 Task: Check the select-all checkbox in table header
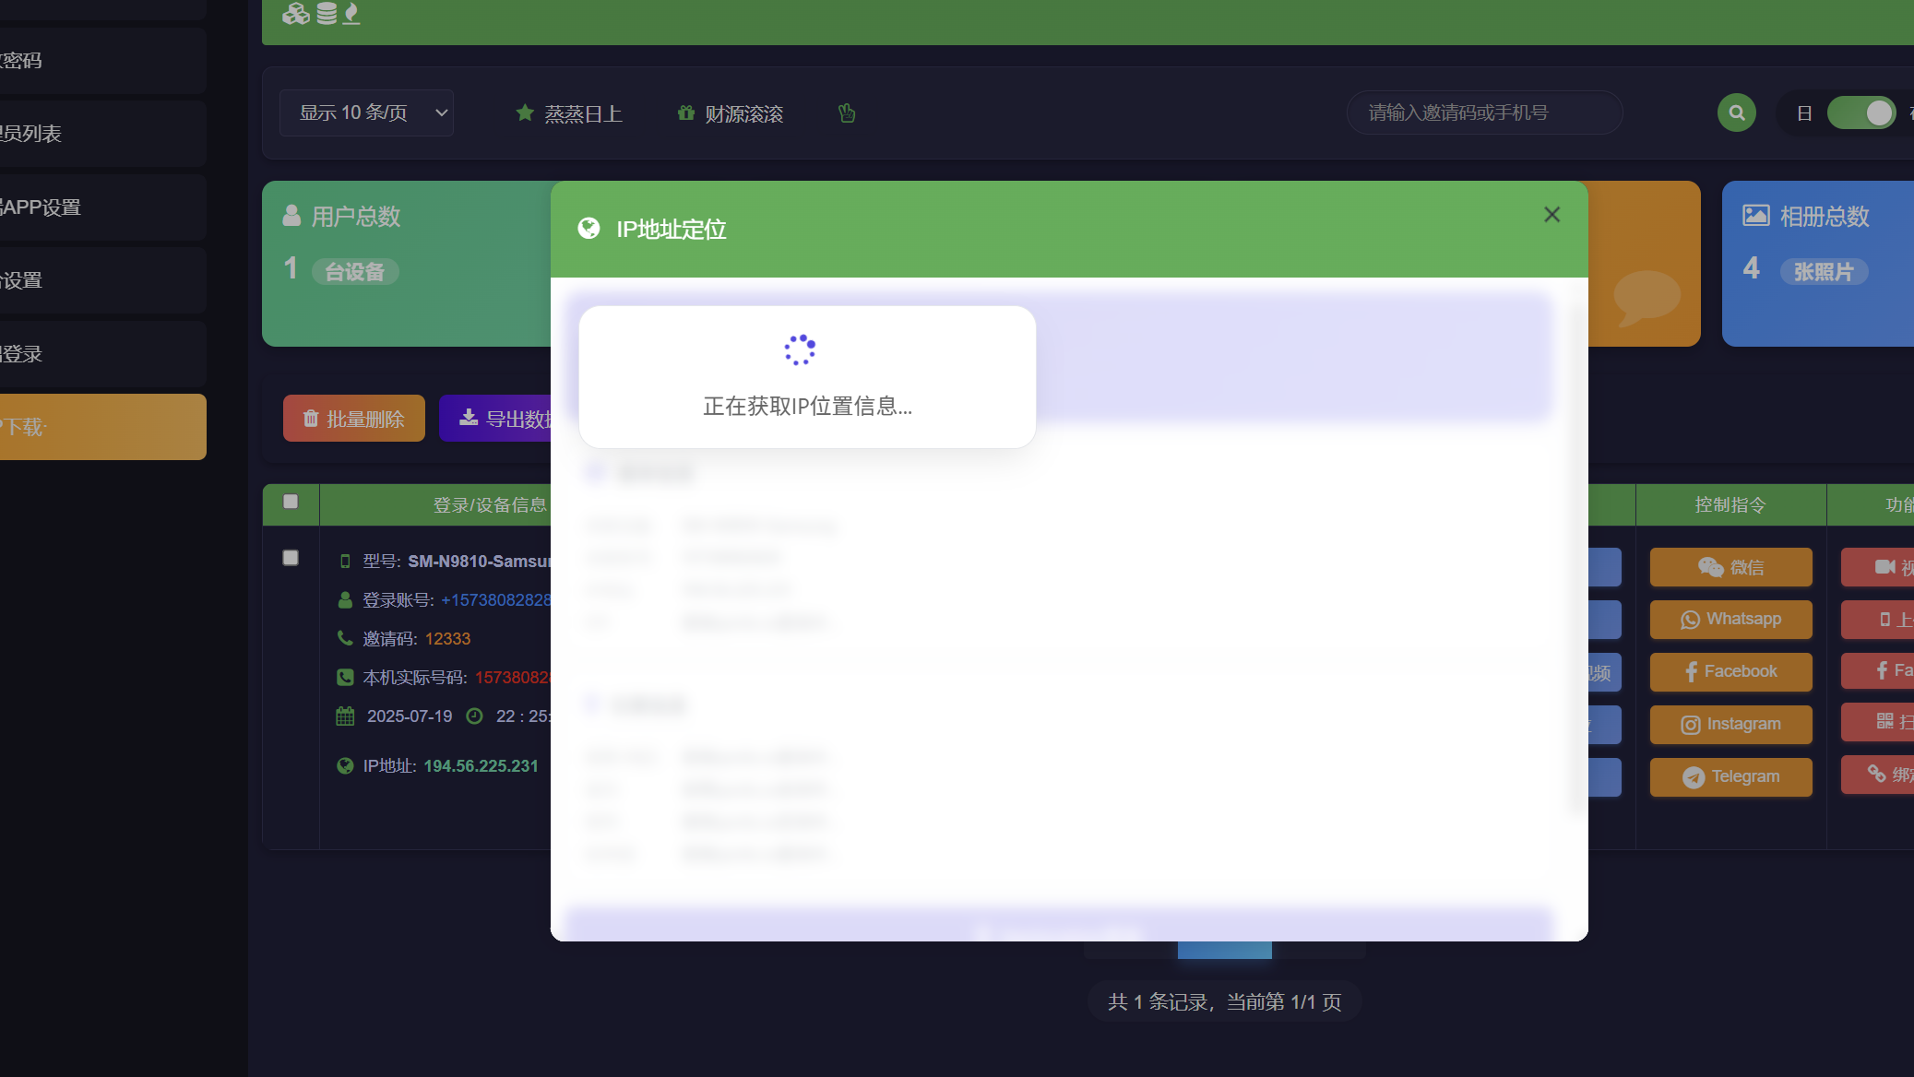(x=291, y=502)
